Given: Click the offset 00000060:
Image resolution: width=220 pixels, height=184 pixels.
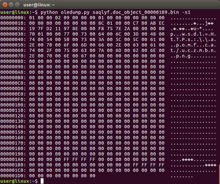Looking at the screenshot, I should [13, 51].
